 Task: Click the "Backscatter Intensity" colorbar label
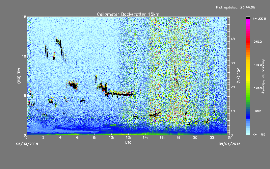(x=264, y=76)
